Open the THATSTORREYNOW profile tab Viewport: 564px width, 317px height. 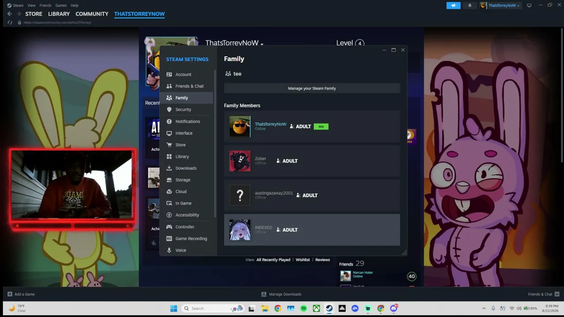click(x=139, y=14)
